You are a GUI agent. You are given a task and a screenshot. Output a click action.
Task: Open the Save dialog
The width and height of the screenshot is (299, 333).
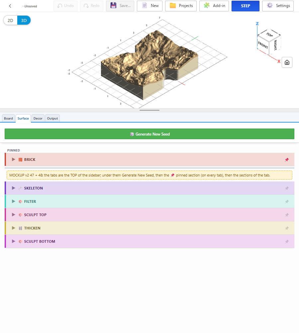[x=120, y=6]
